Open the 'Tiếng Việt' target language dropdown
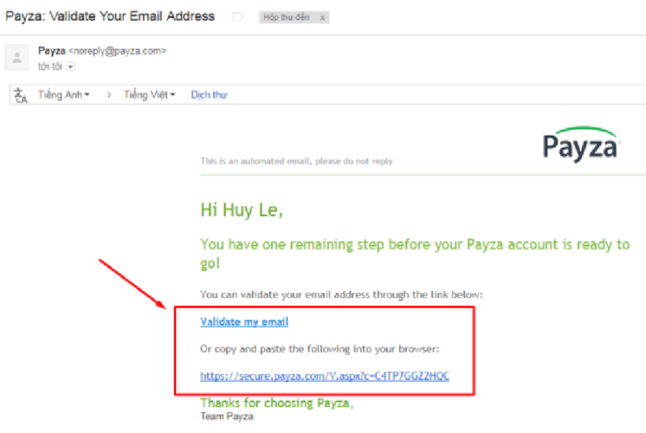Screen dimensions: 646x433 [149, 95]
